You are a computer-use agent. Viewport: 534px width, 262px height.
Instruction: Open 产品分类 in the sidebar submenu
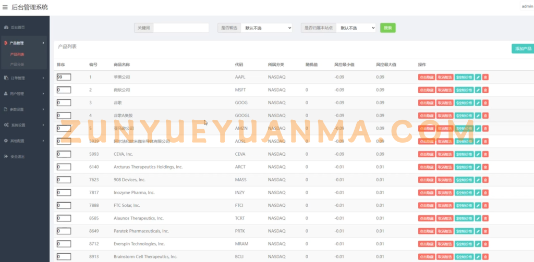click(17, 65)
